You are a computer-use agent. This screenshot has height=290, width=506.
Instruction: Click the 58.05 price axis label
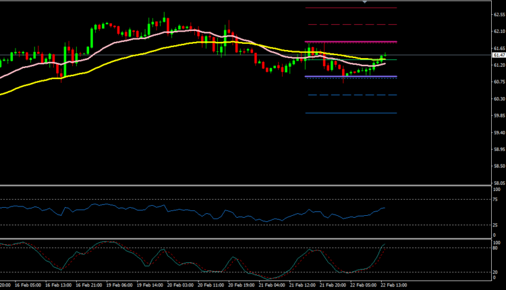click(x=499, y=183)
